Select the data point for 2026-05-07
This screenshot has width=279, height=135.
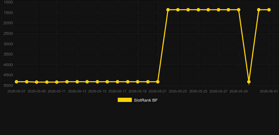click(17, 82)
